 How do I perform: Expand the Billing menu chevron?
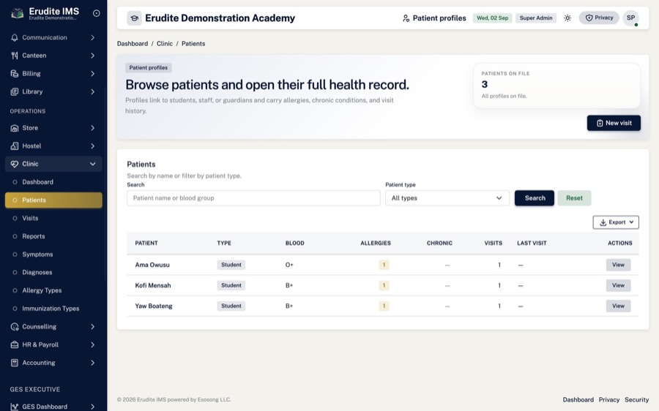(x=92, y=73)
